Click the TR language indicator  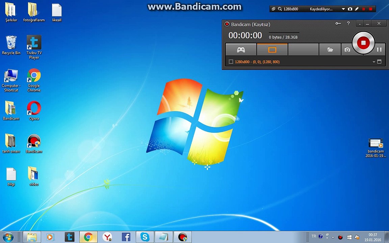314,236
